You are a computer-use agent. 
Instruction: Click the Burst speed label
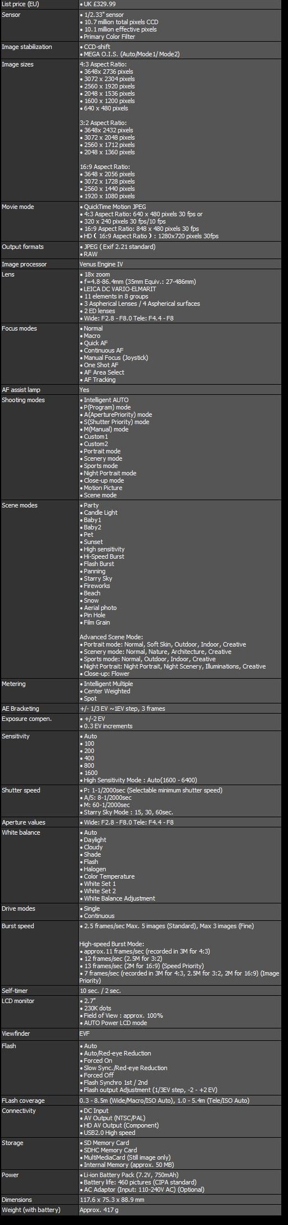(18, 926)
